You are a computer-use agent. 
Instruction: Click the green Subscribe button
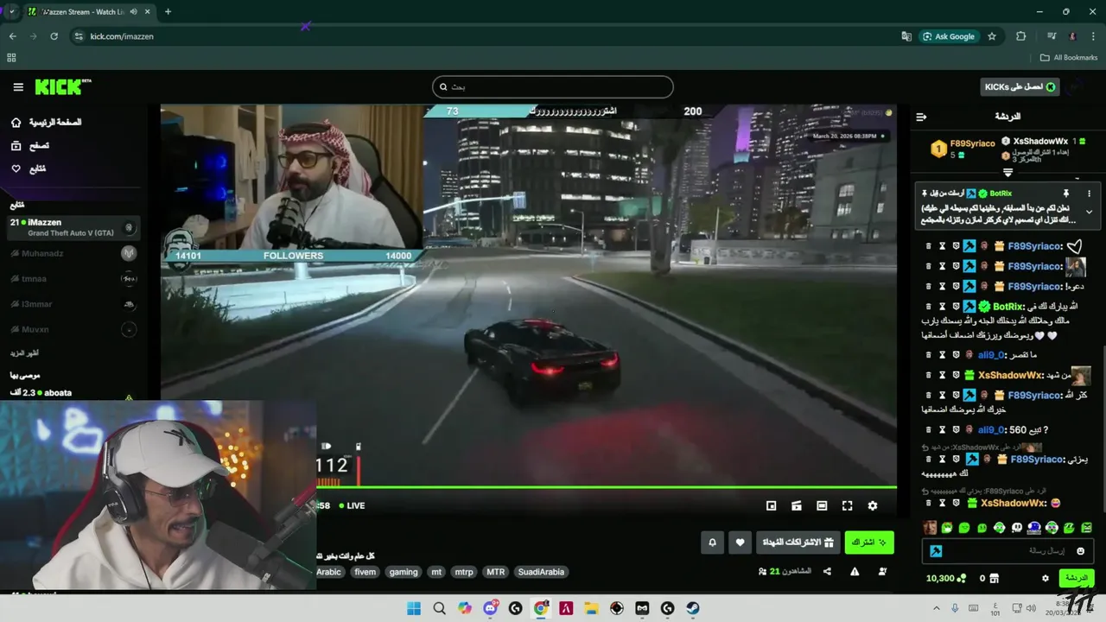pos(868,543)
